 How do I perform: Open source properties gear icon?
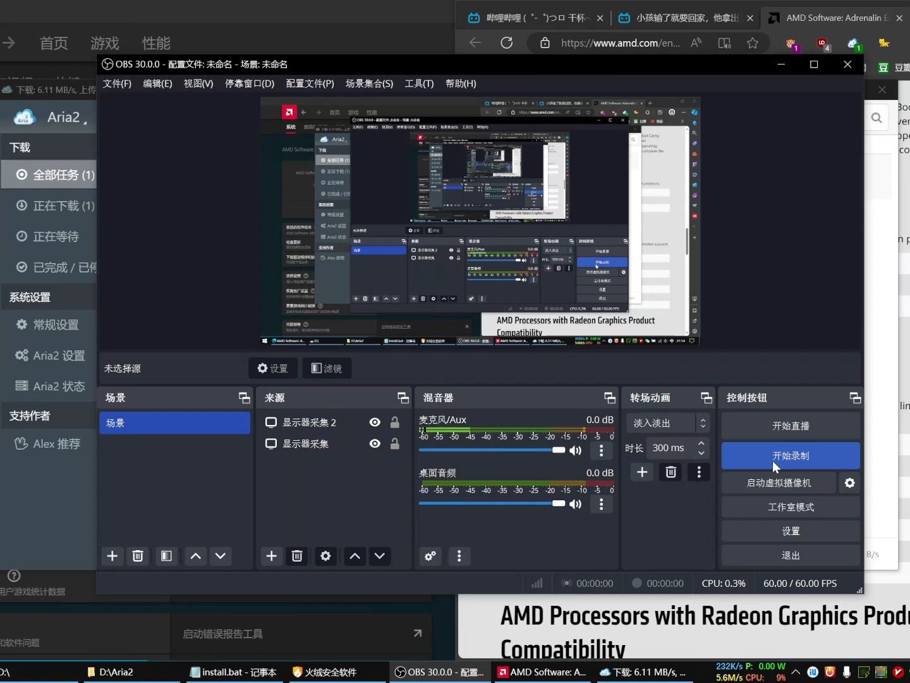[325, 556]
